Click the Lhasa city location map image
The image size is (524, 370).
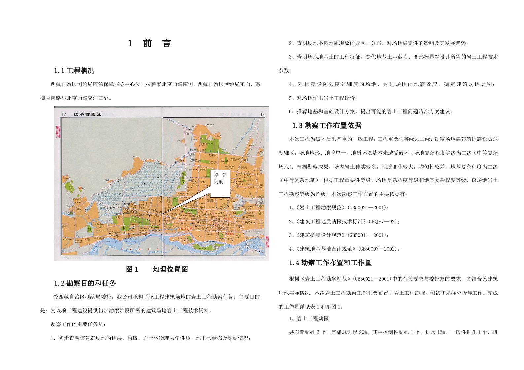point(162,184)
